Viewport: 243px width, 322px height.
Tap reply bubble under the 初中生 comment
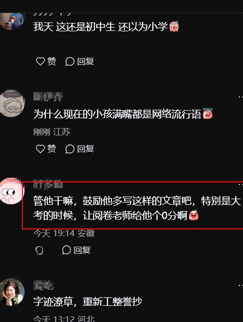click(79, 61)
